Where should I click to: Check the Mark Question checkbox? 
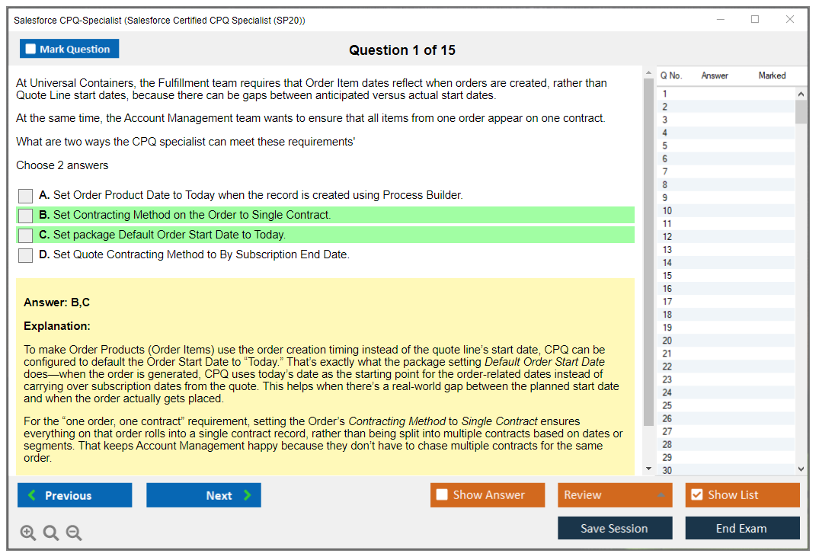click(x=31, y=50)
